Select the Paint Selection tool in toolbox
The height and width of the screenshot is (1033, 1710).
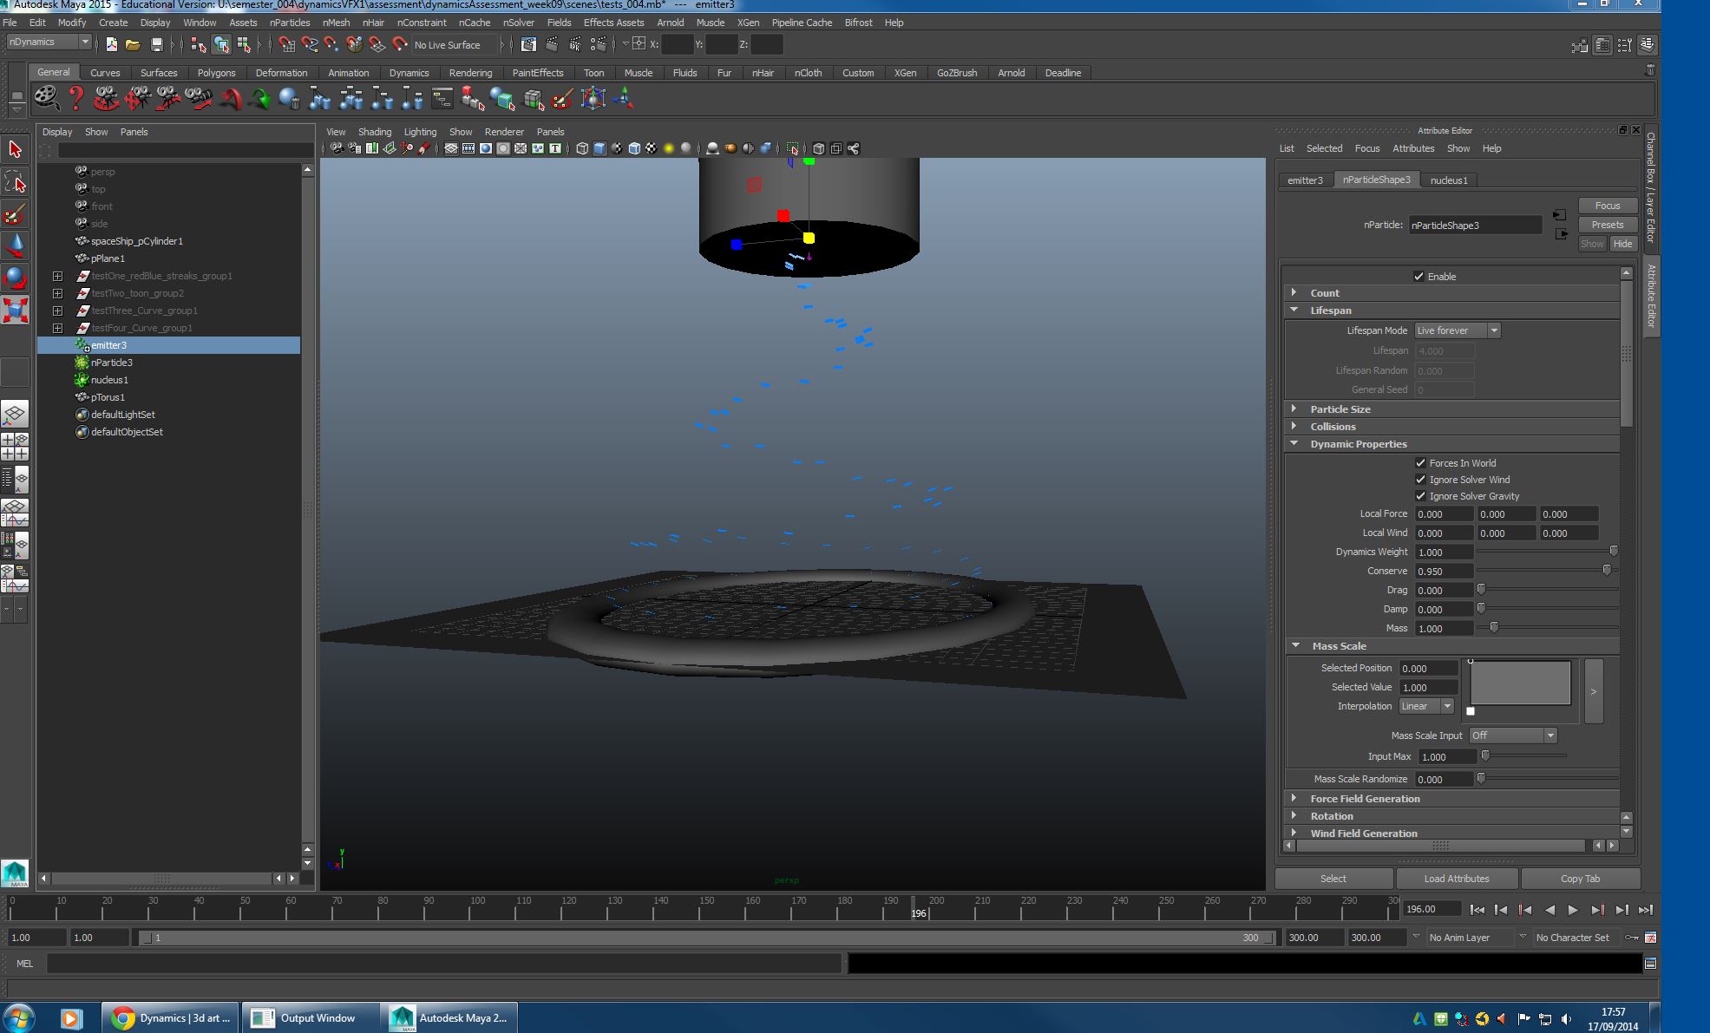tap(15, 214)
